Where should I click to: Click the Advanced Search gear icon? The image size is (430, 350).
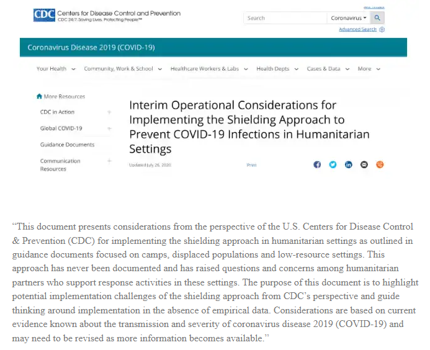382,29
